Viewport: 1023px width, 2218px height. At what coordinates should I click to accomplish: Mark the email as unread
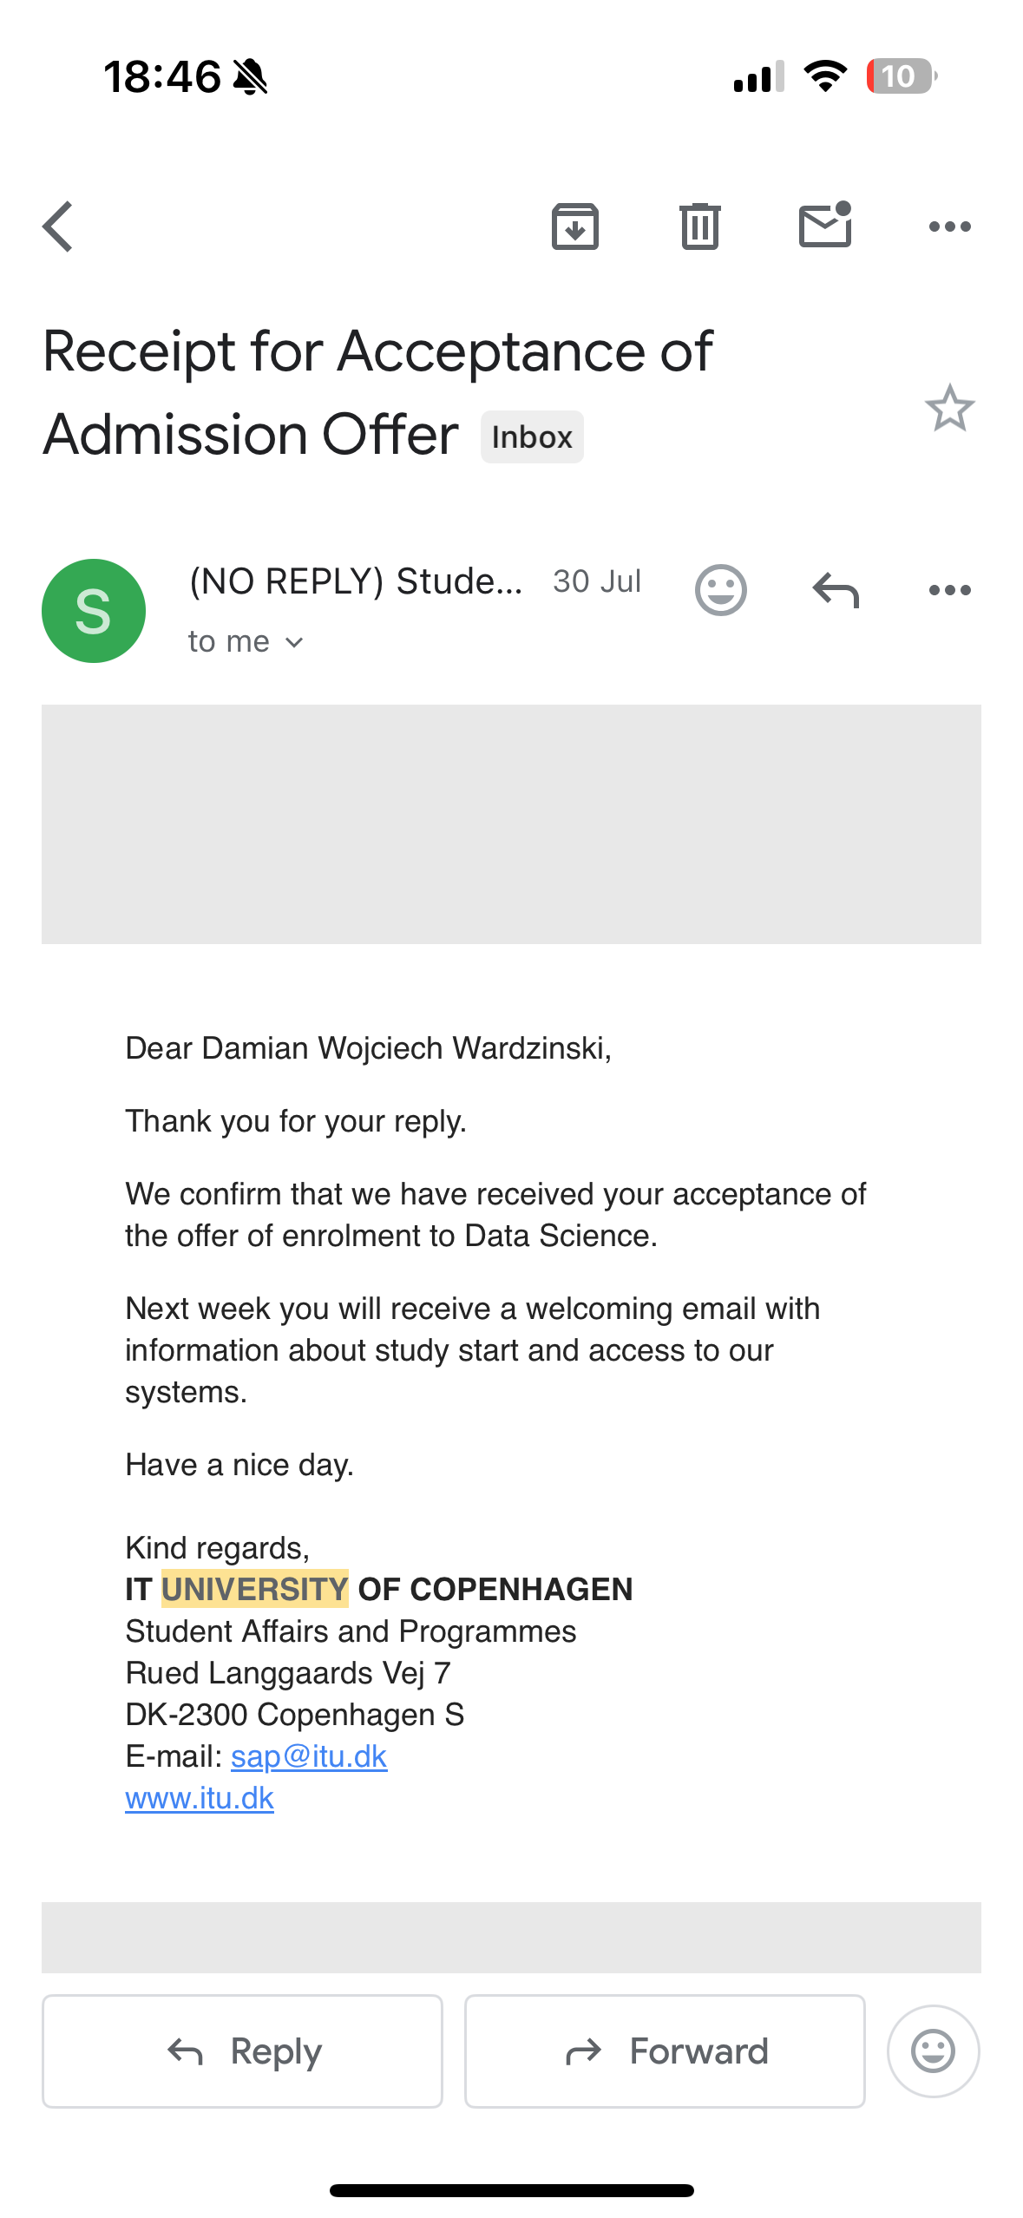tap(824, 226)
